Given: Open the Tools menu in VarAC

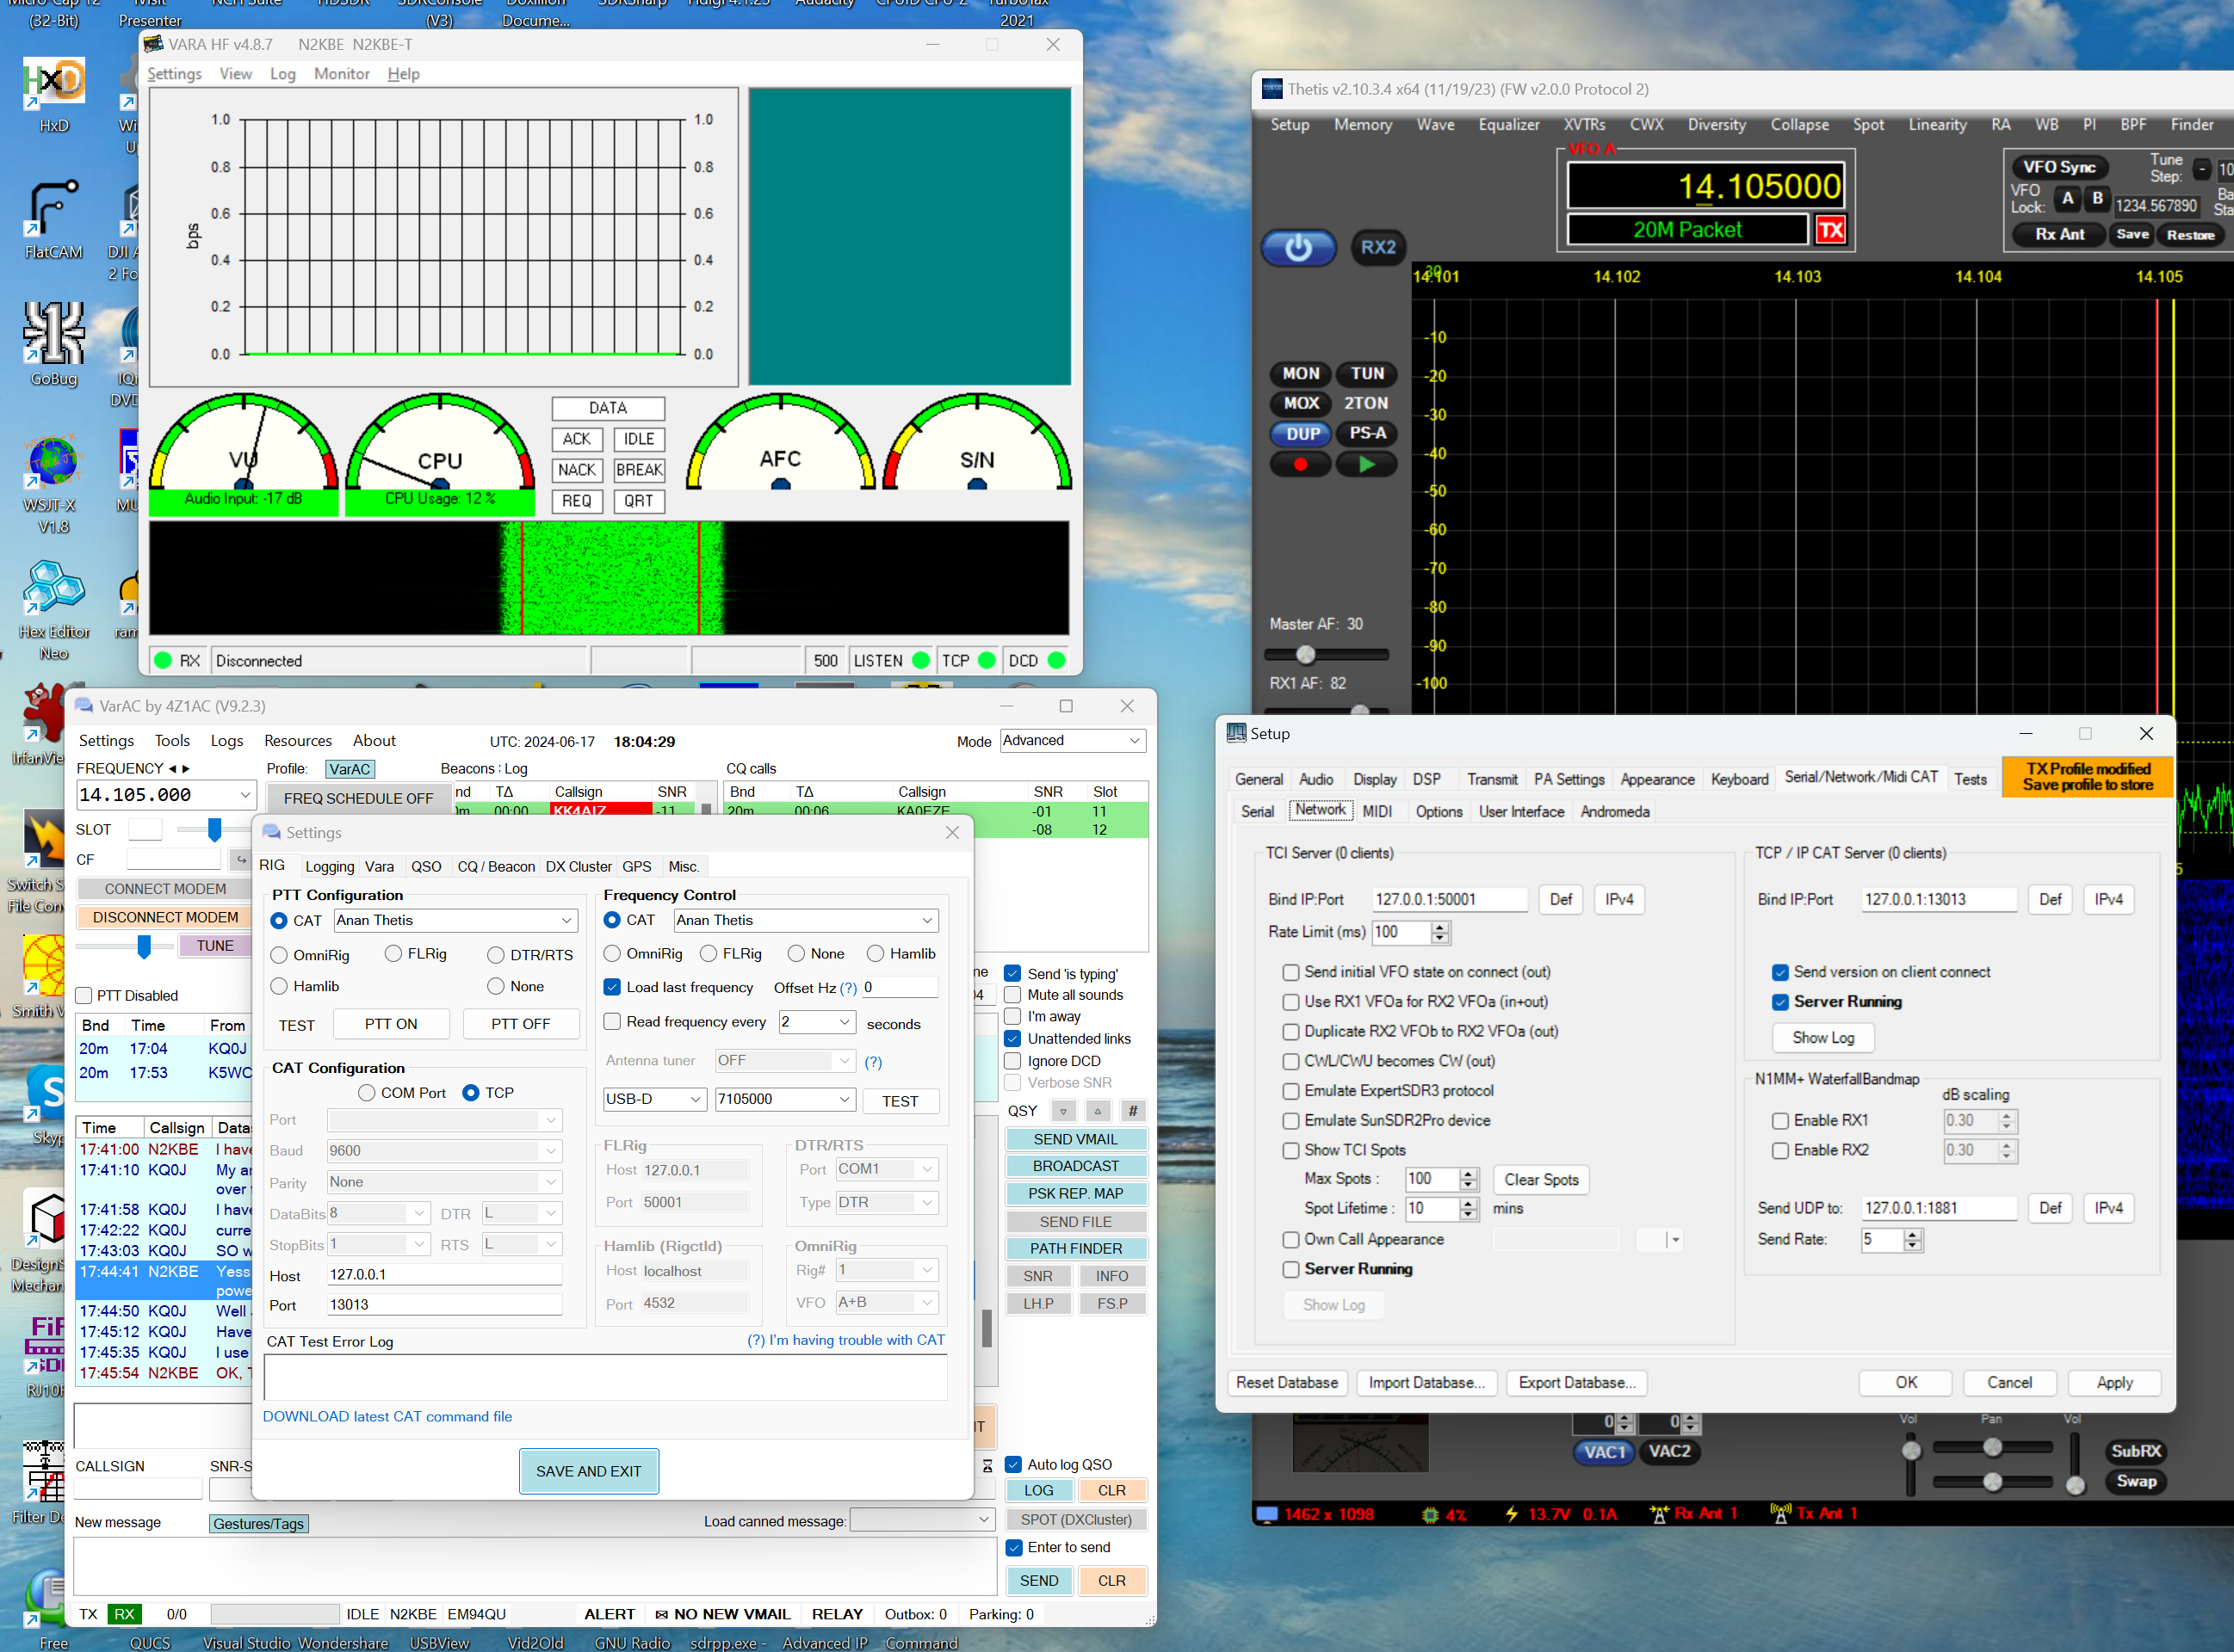Looking at the screenshot, I should [x=172, y=741].
